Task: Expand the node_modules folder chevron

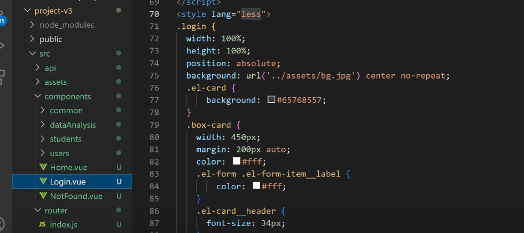Action: pyautogui.click(x=32, y=25)
